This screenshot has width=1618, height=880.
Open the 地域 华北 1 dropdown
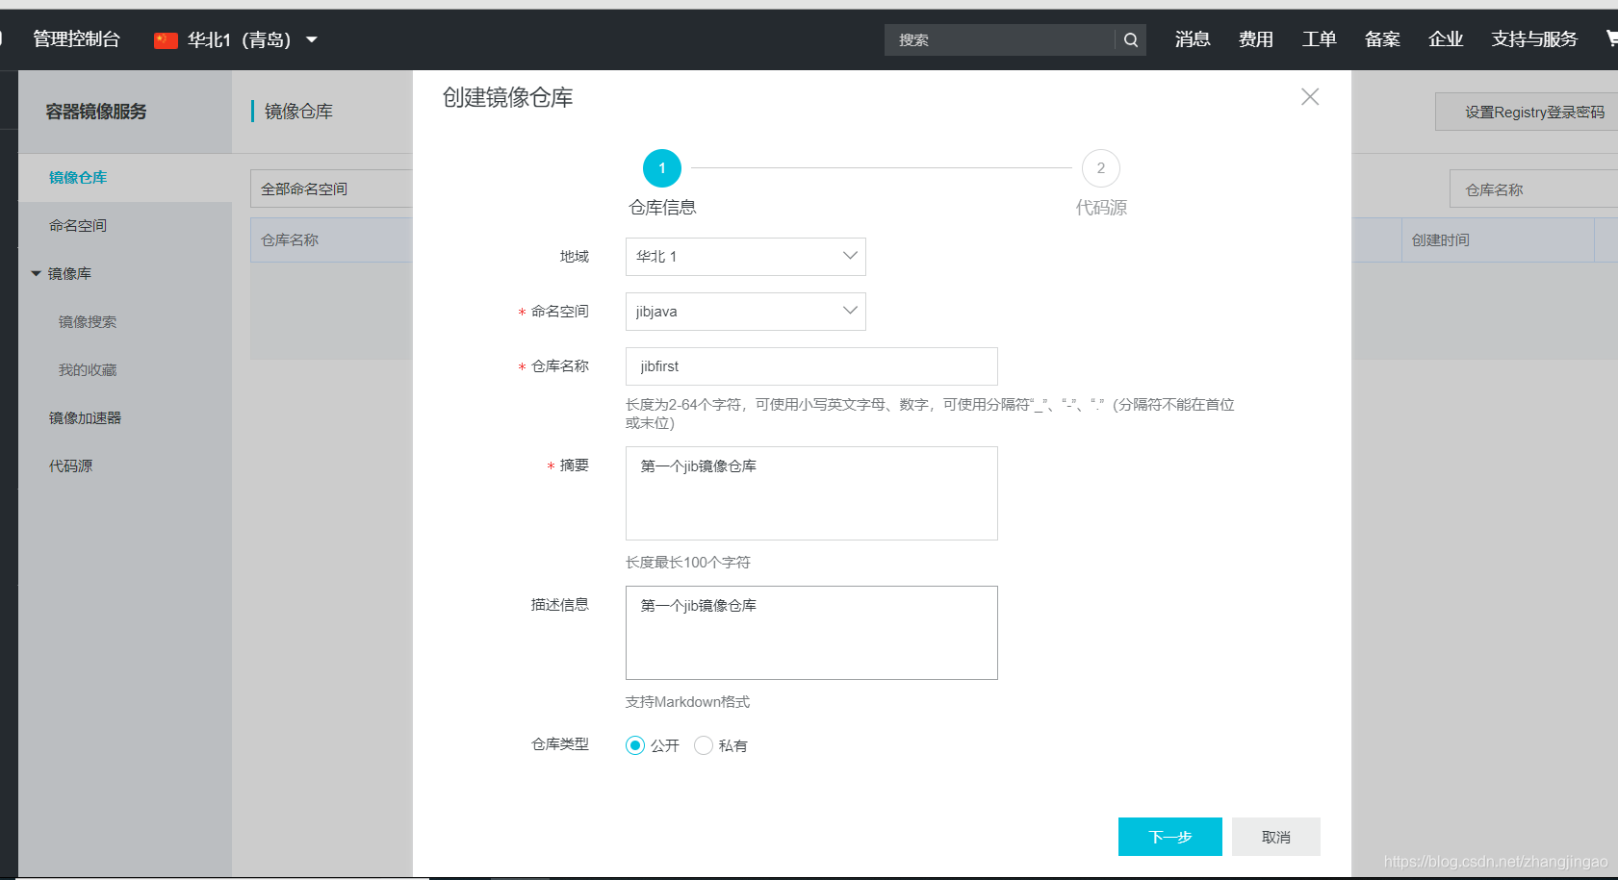coord(746,257)
